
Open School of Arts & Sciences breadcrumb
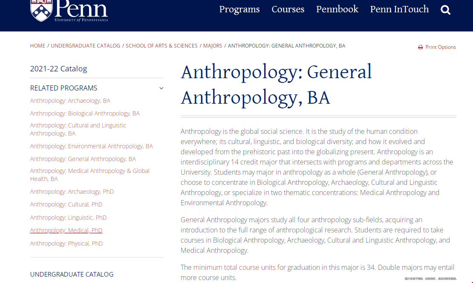tap(162, 46)
